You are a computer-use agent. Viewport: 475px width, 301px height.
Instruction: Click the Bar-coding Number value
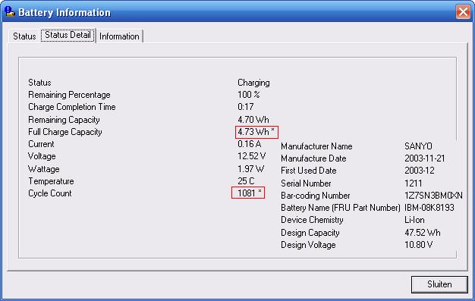coord(433,196)
